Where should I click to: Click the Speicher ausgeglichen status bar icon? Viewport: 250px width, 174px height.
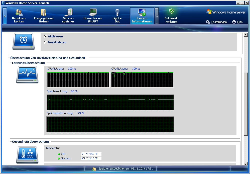(94, 169)
